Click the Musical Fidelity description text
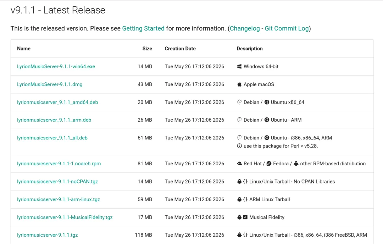Viewport: 383px width, 248px height. coord(267,217)
